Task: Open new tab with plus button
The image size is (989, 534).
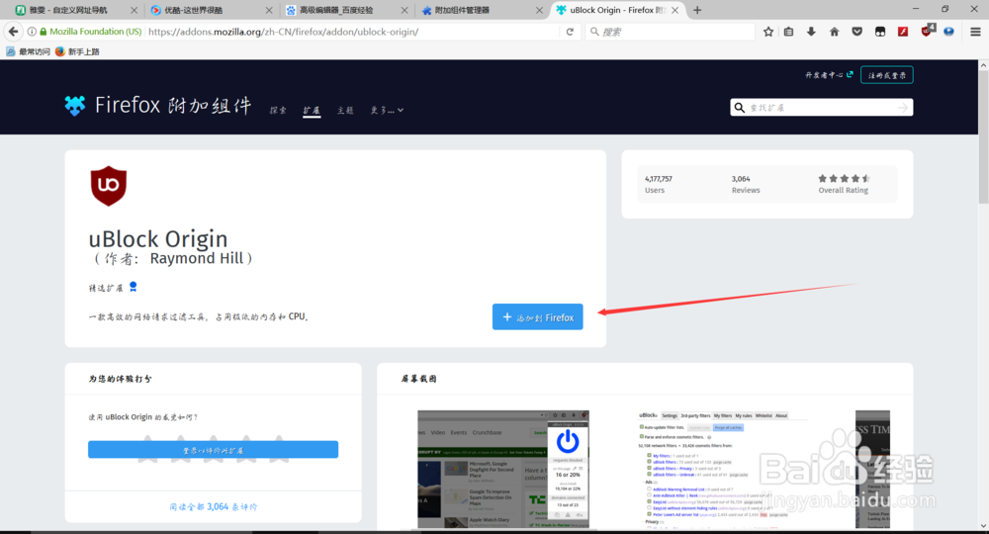Action: [x=697, y=10]
